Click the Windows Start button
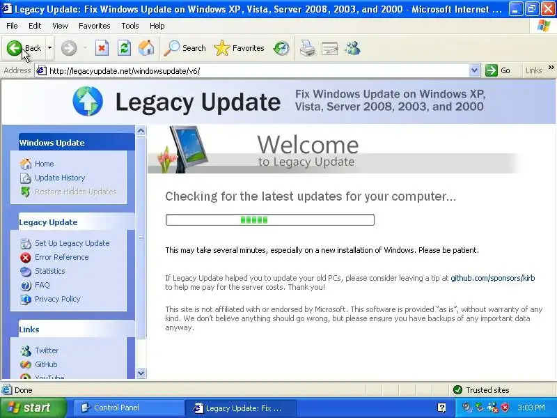The image size is (557, 418). [x=33, y=408]
